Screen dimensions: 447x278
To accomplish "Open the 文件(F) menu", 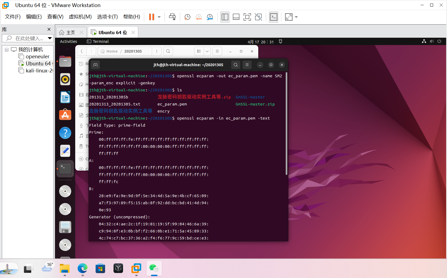I will pos(13,17).
